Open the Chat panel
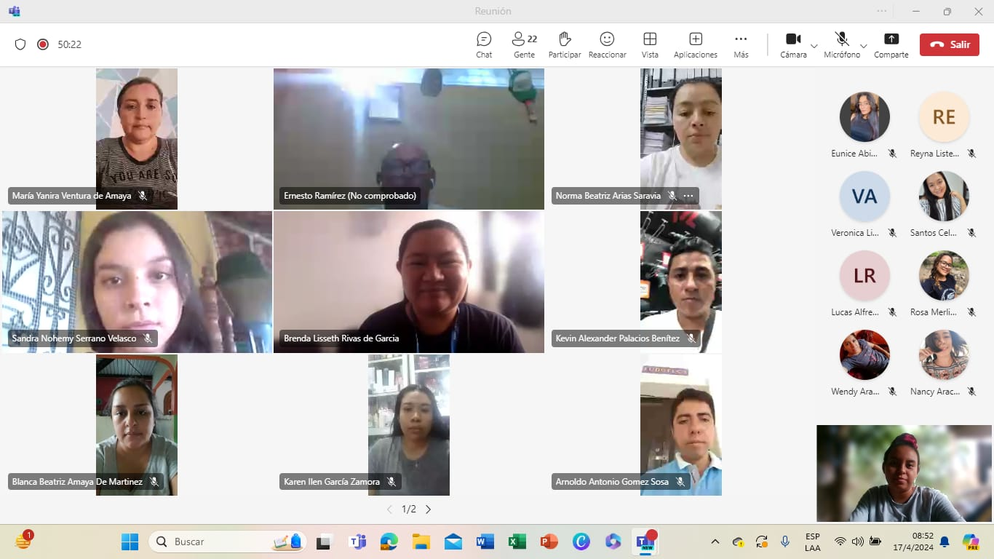This screenshot has height=559, width=994. click(x=484, y=44)
